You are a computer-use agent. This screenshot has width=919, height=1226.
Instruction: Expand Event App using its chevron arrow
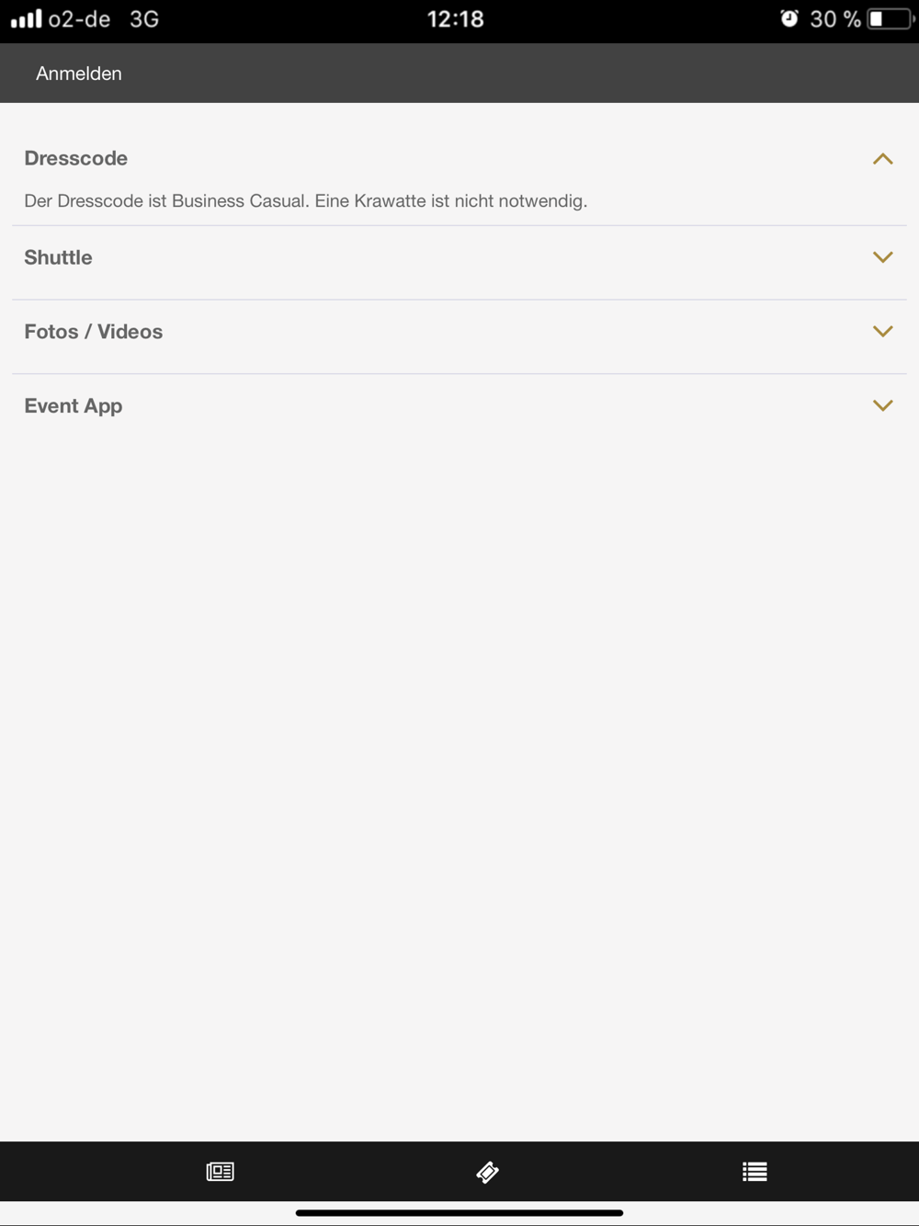(882, 405)
